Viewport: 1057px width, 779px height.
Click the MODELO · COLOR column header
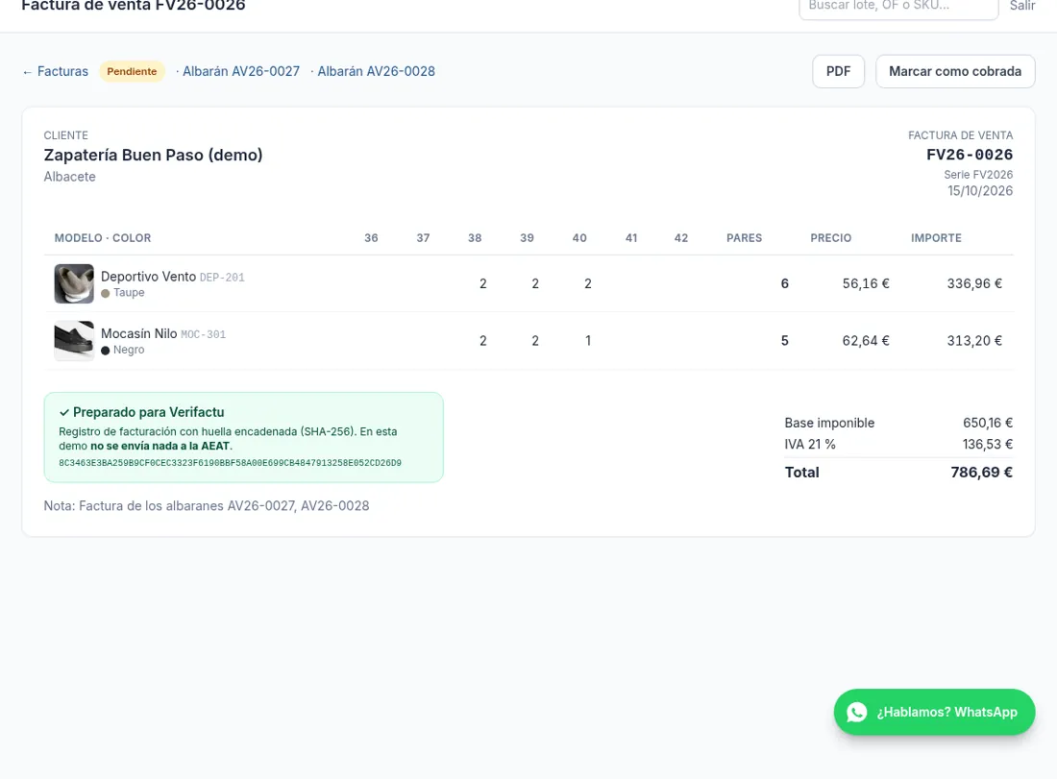103,238
